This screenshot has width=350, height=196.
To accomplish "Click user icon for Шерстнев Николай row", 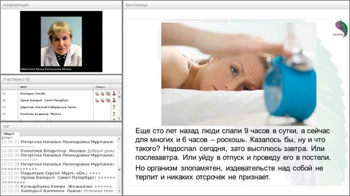I will (x=114, y=107).
